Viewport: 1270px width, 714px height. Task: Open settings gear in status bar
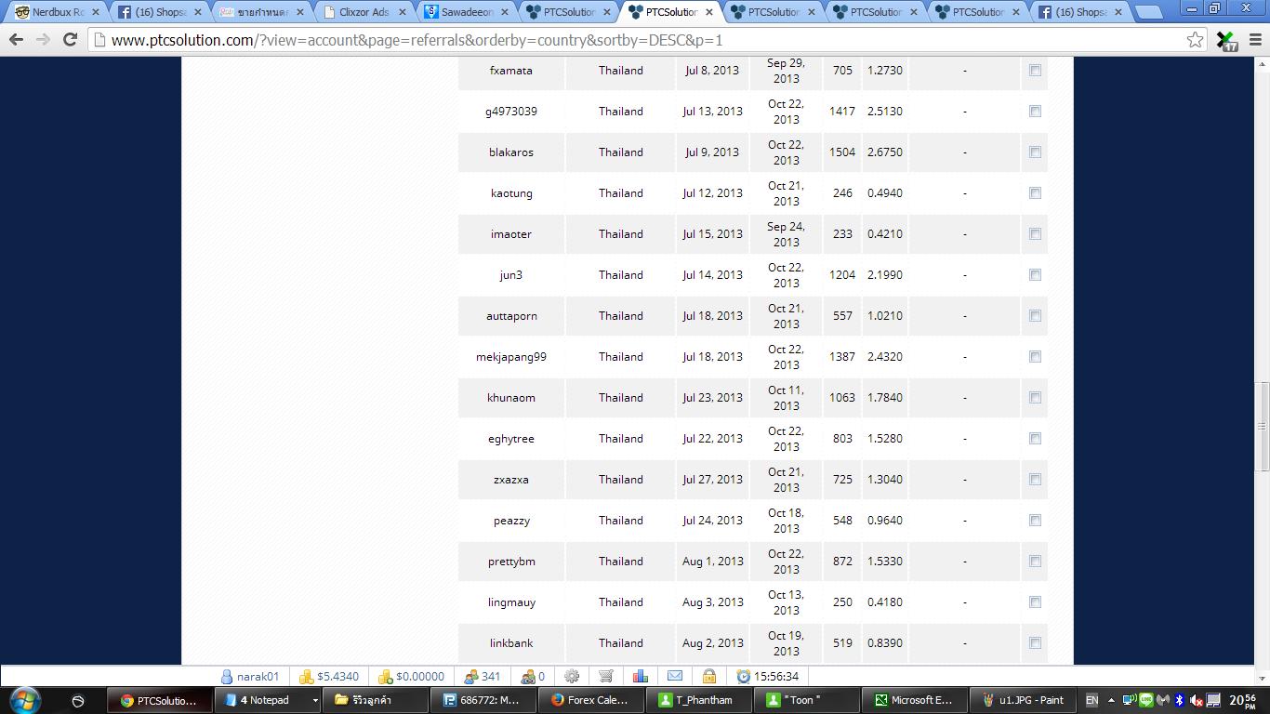tap(572, 676)
